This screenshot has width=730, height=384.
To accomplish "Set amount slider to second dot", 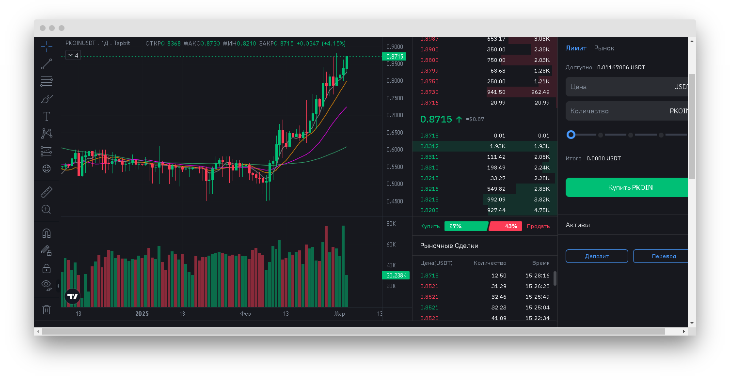I will [601, 135].
